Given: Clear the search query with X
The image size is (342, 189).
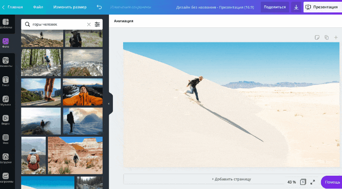Looking at the screenshot, I should click(x=89, y=24).
